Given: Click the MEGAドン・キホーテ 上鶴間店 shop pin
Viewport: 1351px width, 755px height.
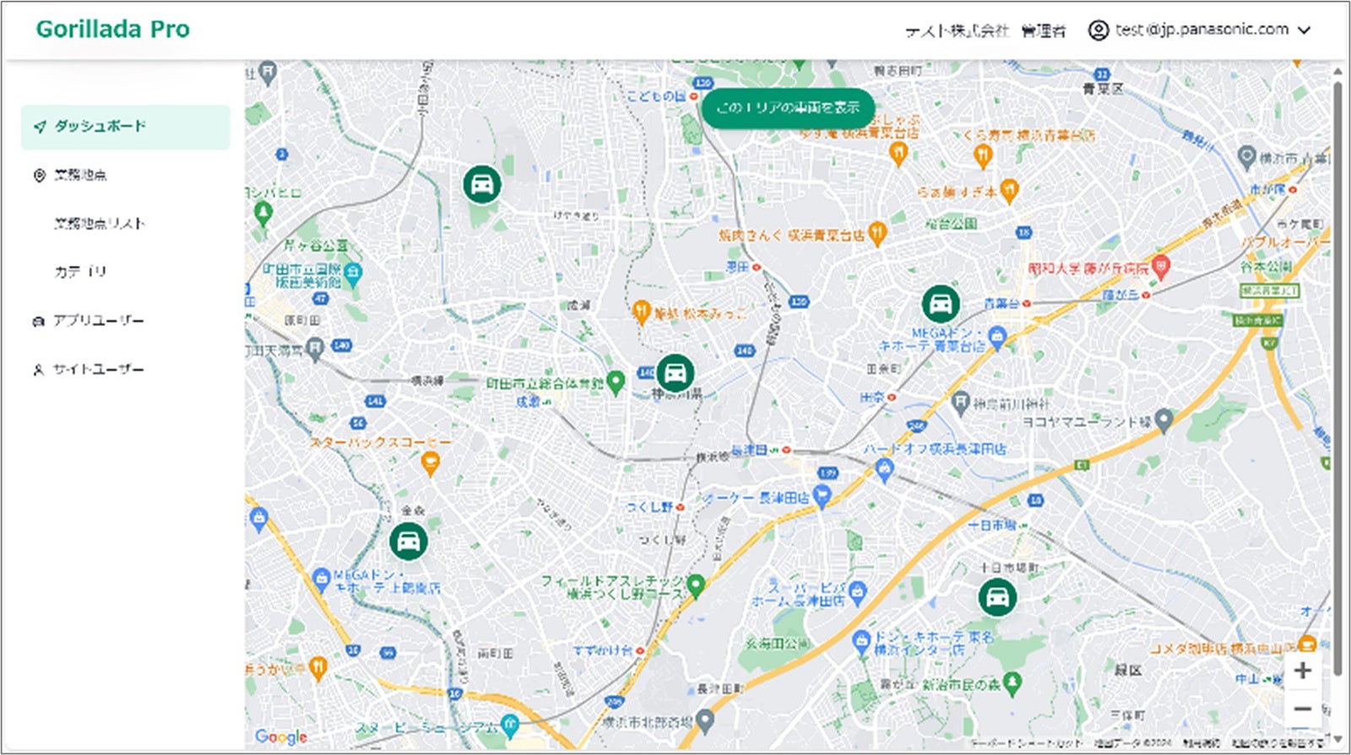Looking at the screenshot, I should tap(321, 579).
